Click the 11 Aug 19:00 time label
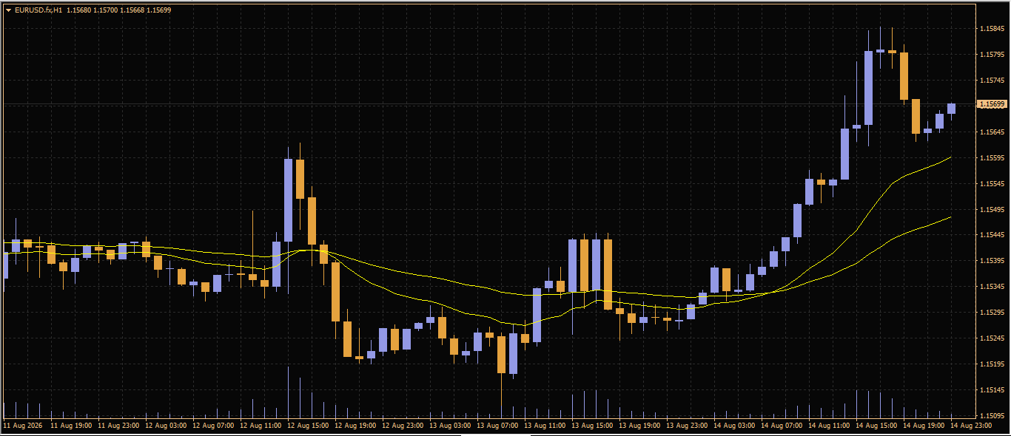The image size is (1011, 436). coord(71,426)
